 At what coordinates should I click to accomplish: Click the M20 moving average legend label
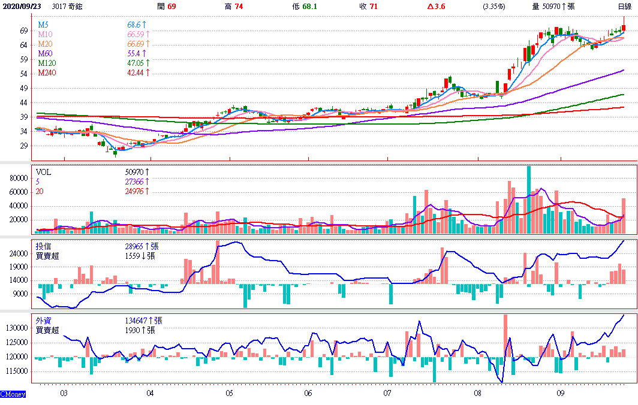pos(45,45)
